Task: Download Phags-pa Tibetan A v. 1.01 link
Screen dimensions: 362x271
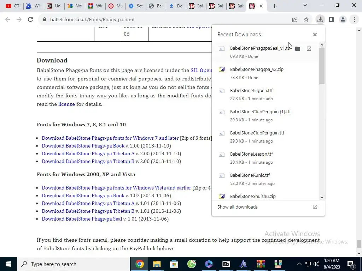Action: pyautogui.click(x=88, y=203)
